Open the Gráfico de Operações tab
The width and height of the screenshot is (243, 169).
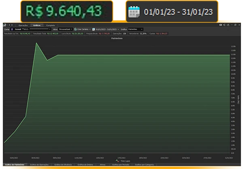coord(39,165)
